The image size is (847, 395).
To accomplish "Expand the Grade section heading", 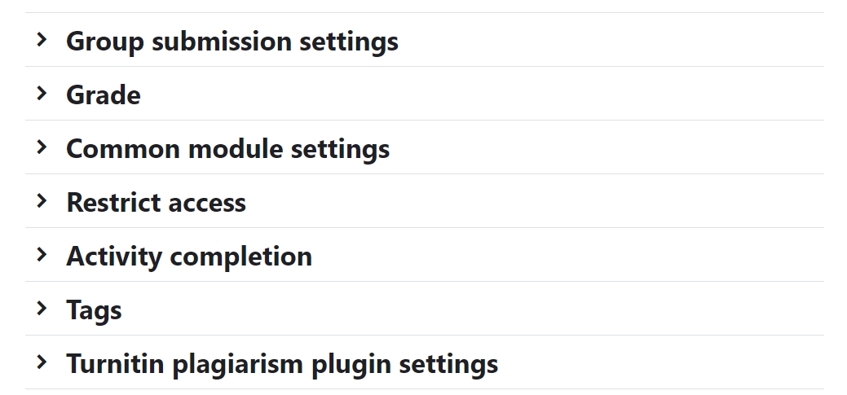I will coord(103,94).
